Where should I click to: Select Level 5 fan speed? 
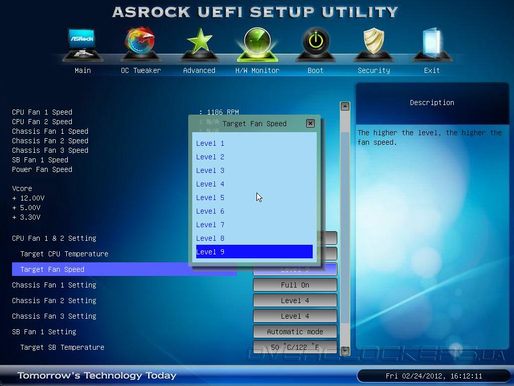254,198
